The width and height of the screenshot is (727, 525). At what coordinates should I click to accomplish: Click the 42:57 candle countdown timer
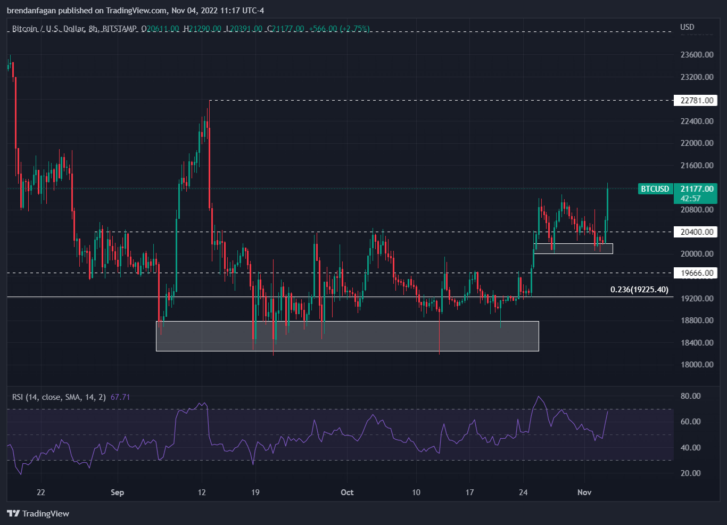[690, 199]
